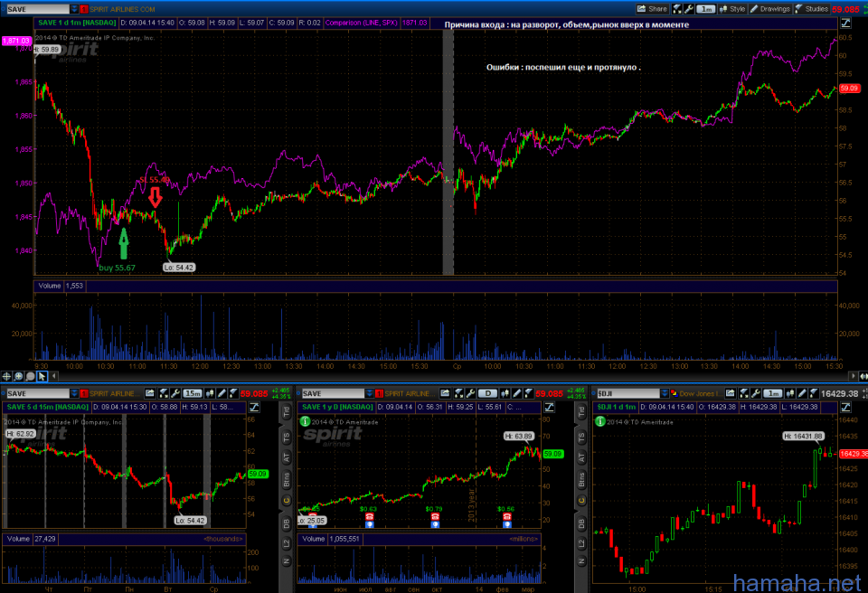Click candlestick style icon in 15m chart panel
868x593 pixels.
tap(210, 393)
